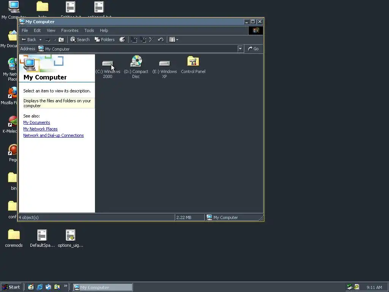
Task: Launch Internet Explorer from Quick Launch
Action: [x=40, y=287]
